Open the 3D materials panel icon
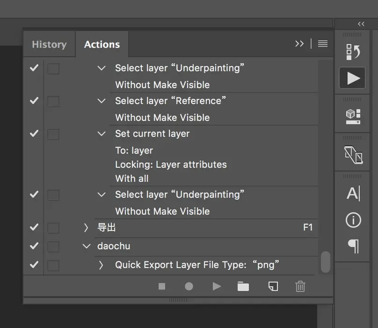 (353, 116)
